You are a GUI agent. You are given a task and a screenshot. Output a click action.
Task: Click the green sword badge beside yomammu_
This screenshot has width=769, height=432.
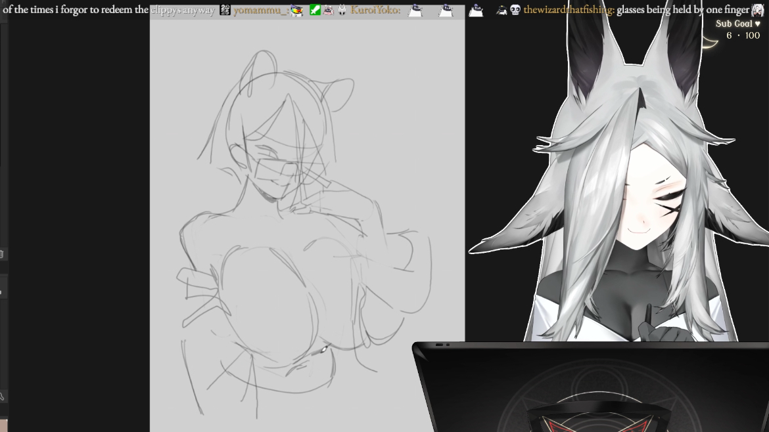pyautogui.click(x=315, y=9)
